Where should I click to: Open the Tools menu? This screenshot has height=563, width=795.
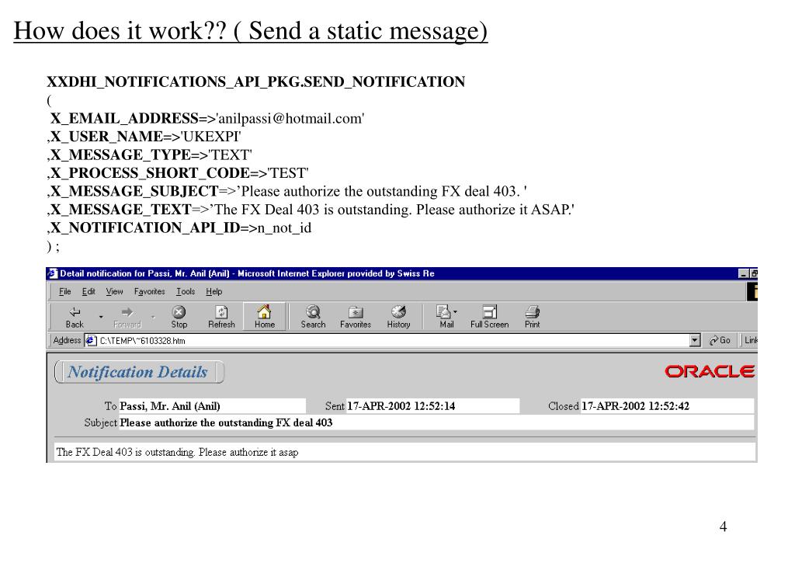point(186,292)
